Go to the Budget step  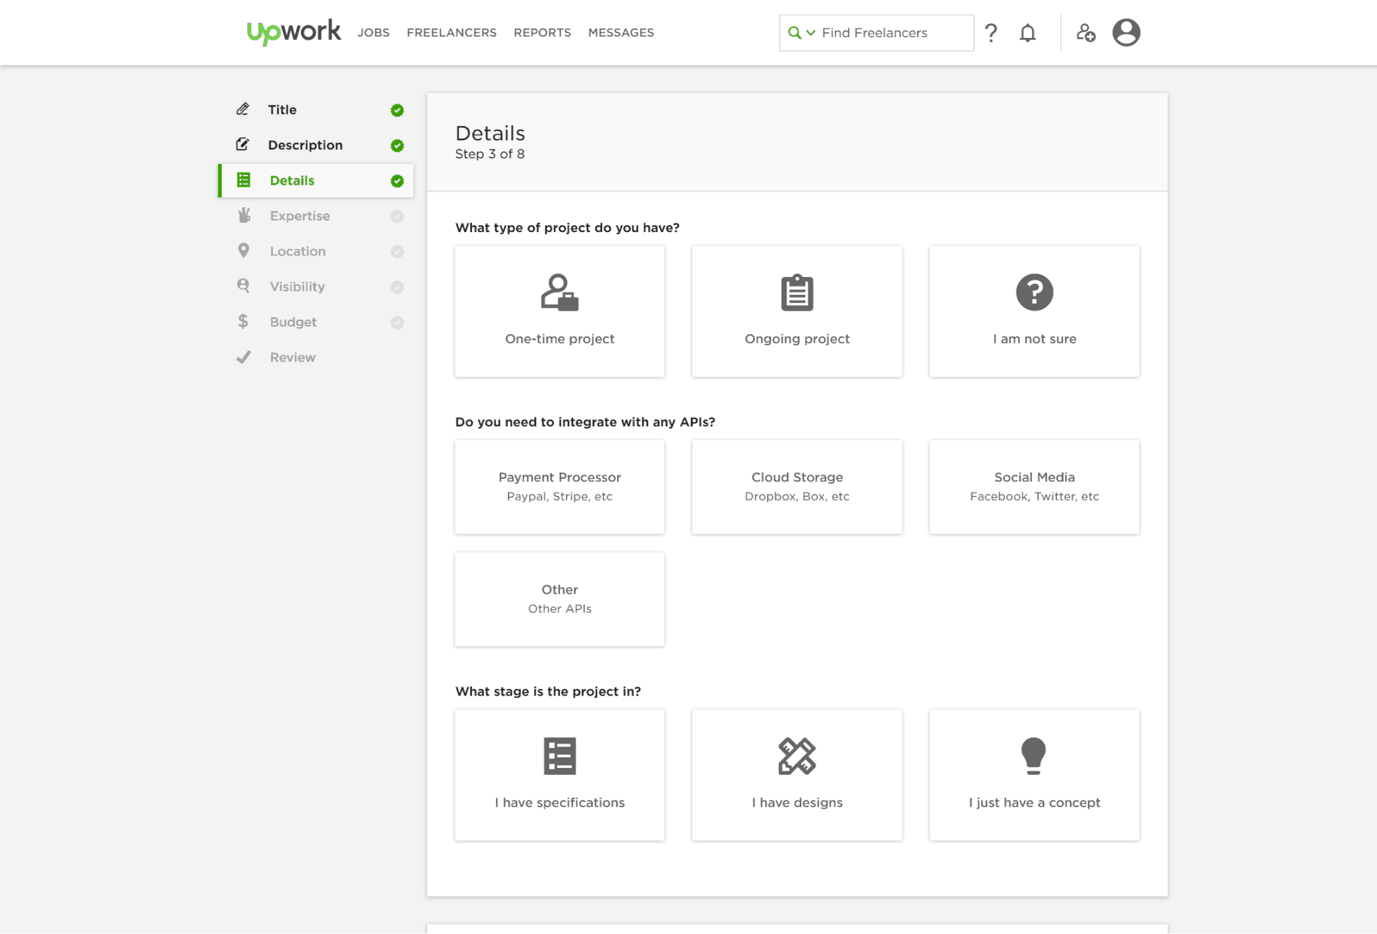[315, 322]
